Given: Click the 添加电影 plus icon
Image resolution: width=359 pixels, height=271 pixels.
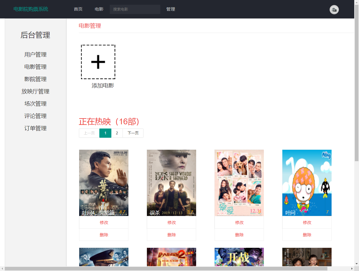Looking at the screenshot, I should [98, 62].
